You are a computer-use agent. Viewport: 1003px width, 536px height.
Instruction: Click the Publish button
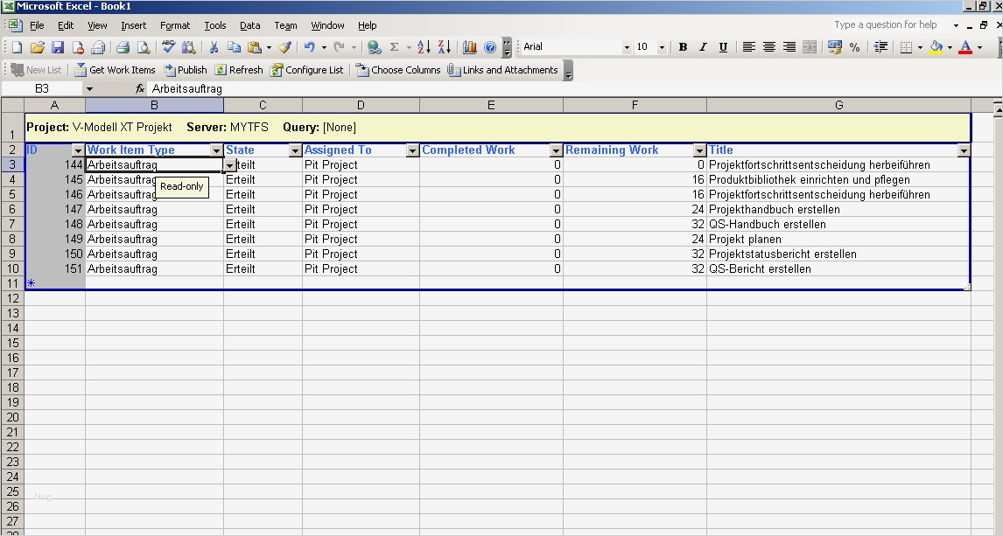[186, 70]
